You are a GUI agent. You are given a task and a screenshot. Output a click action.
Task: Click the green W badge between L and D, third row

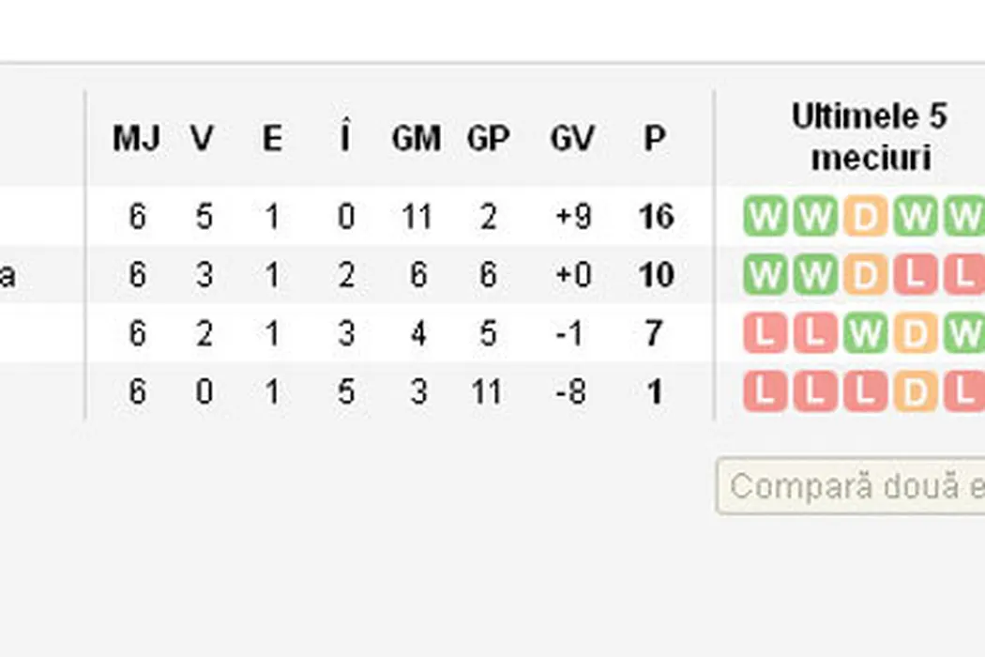865,334
